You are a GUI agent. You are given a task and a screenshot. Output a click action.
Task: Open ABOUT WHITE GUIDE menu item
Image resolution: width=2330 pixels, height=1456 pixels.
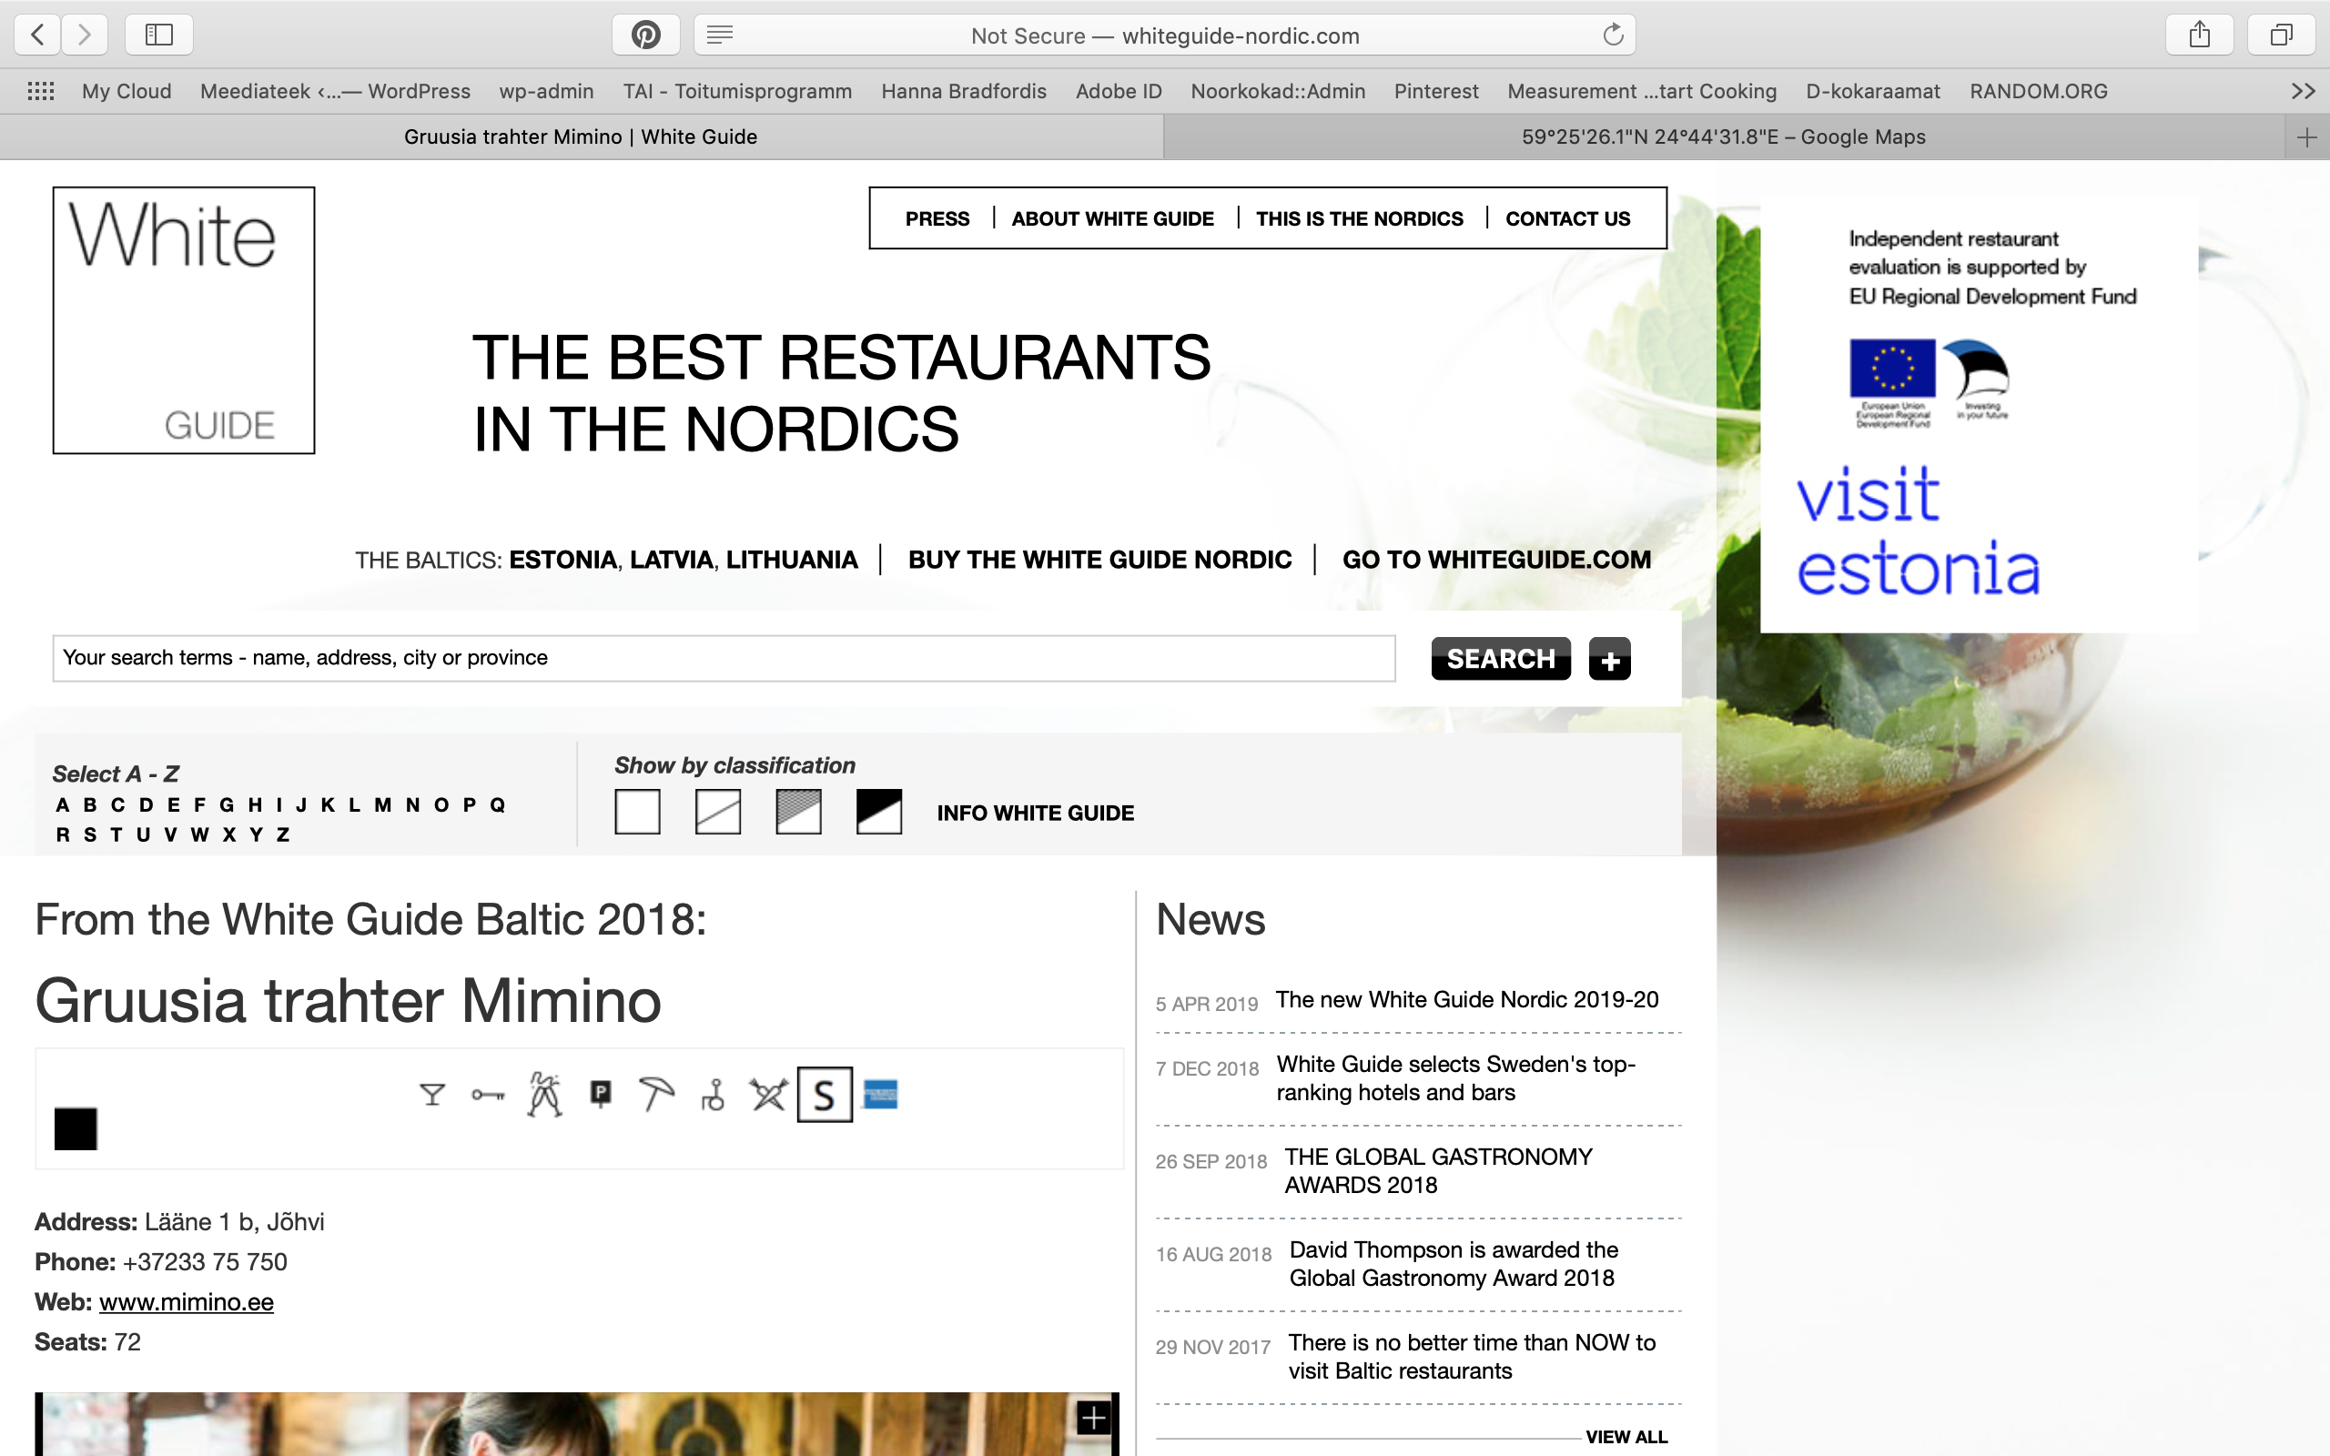[x=1112, y=218]
